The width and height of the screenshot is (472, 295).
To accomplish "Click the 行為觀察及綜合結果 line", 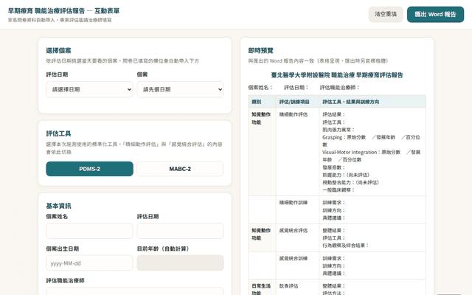I will point(346,246).
